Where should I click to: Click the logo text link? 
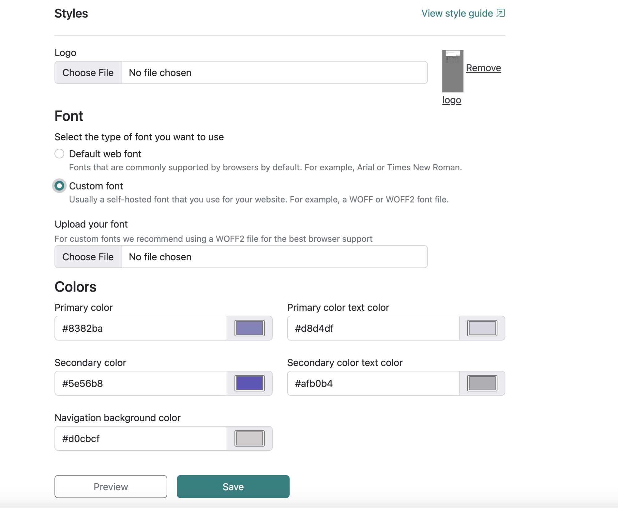tap(451, 100)
